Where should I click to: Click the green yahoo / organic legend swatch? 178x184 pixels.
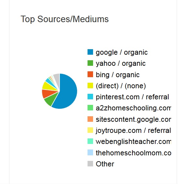(90, 63)
